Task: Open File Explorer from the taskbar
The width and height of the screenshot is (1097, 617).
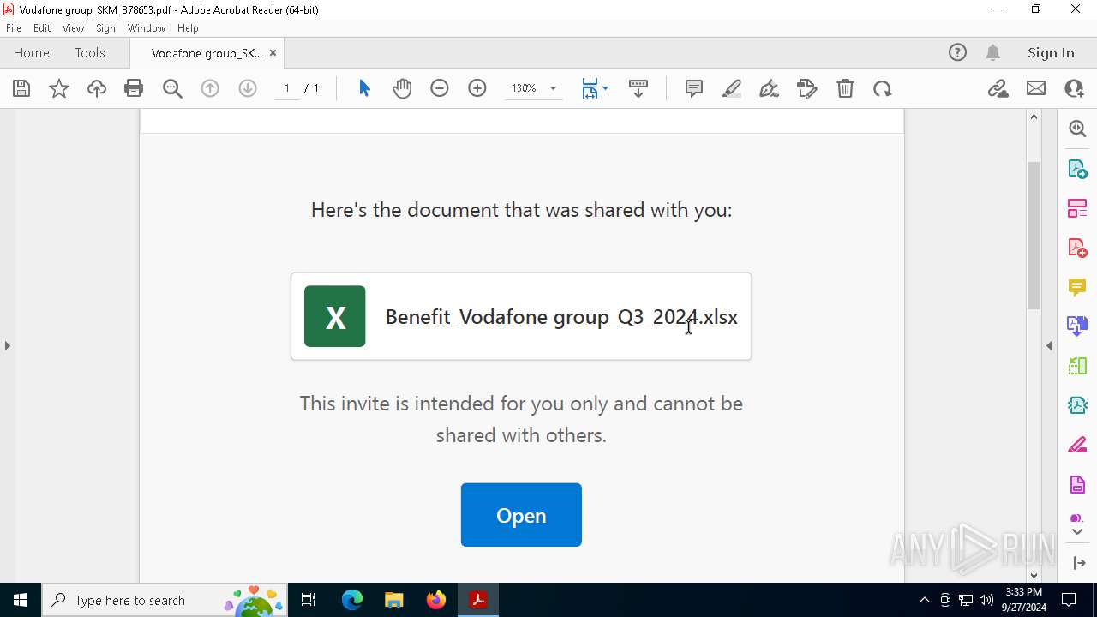Action: tap(394, 600)
